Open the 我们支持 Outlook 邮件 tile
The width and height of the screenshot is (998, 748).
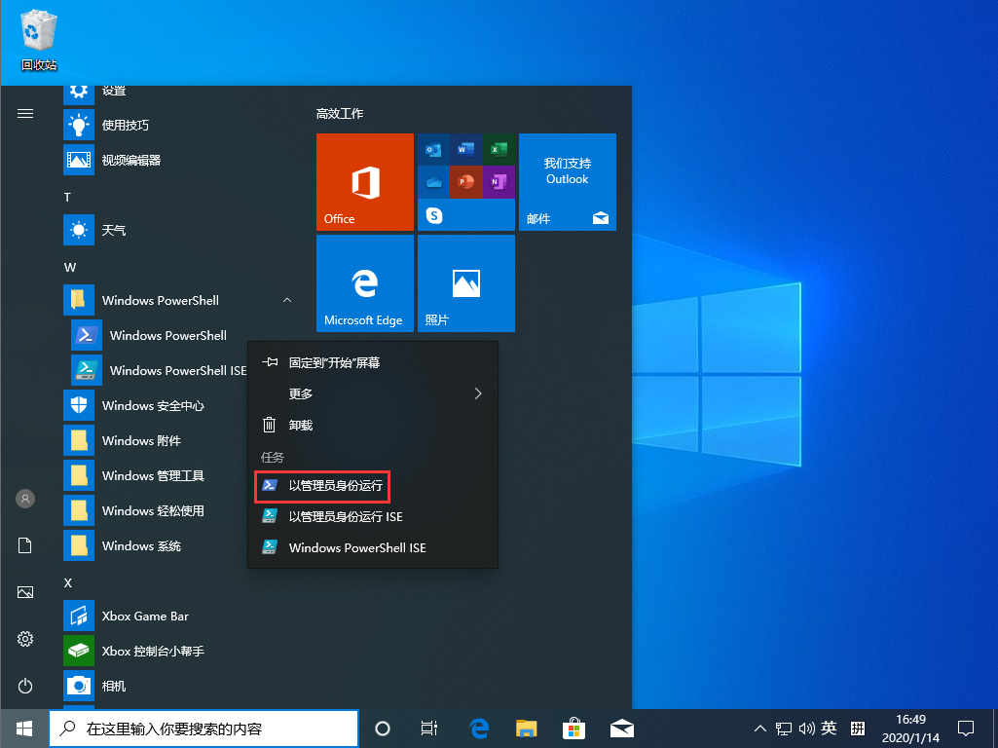(x=567, y=182)
